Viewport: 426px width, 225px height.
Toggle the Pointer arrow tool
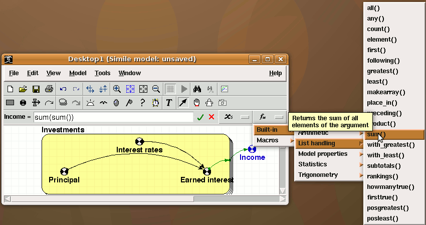pos(183,102)
